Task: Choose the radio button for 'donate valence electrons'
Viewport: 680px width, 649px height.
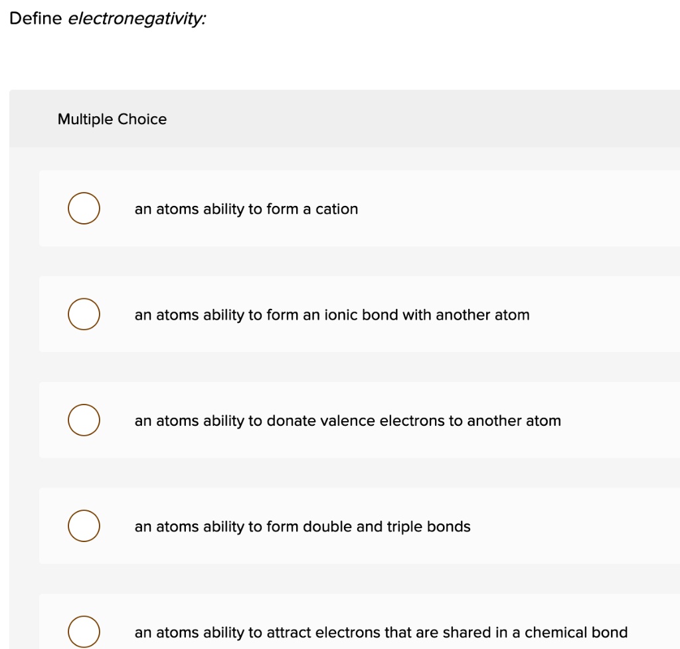Action: [84, 420]
